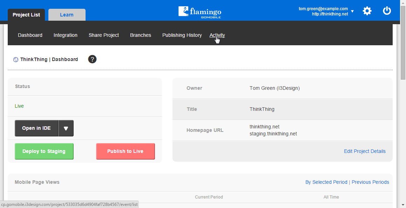Open the Edit Project Details link
This screenshot has width=406, height=208.
point(365,151)
